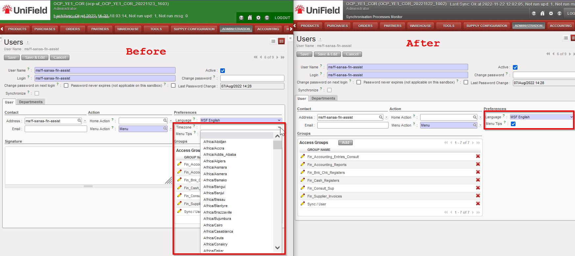
Task: Collapse the open Timezone dropdown in Before window
Action: pyautogui.click(x=241, y=127)
